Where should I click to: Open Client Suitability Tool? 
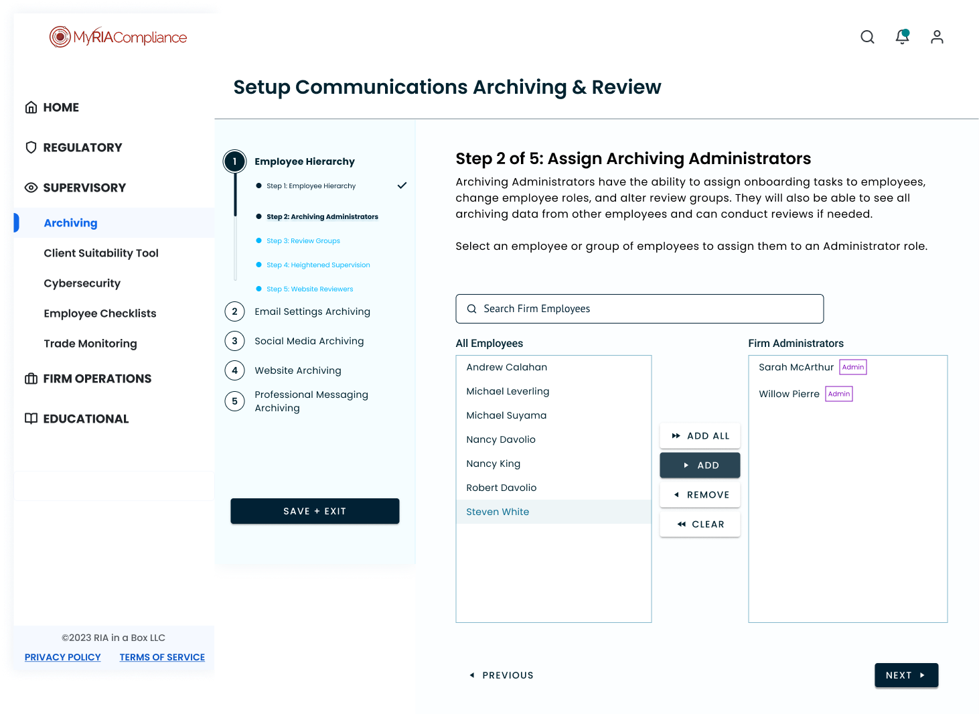click(x=101, y=253)
